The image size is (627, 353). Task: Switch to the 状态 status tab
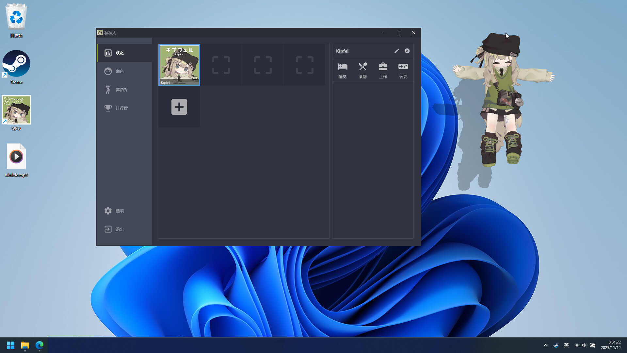119,53
